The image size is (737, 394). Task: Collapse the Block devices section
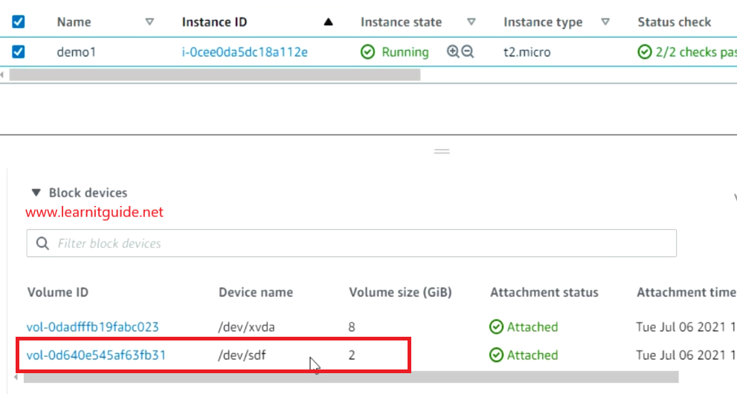[36, 193]
